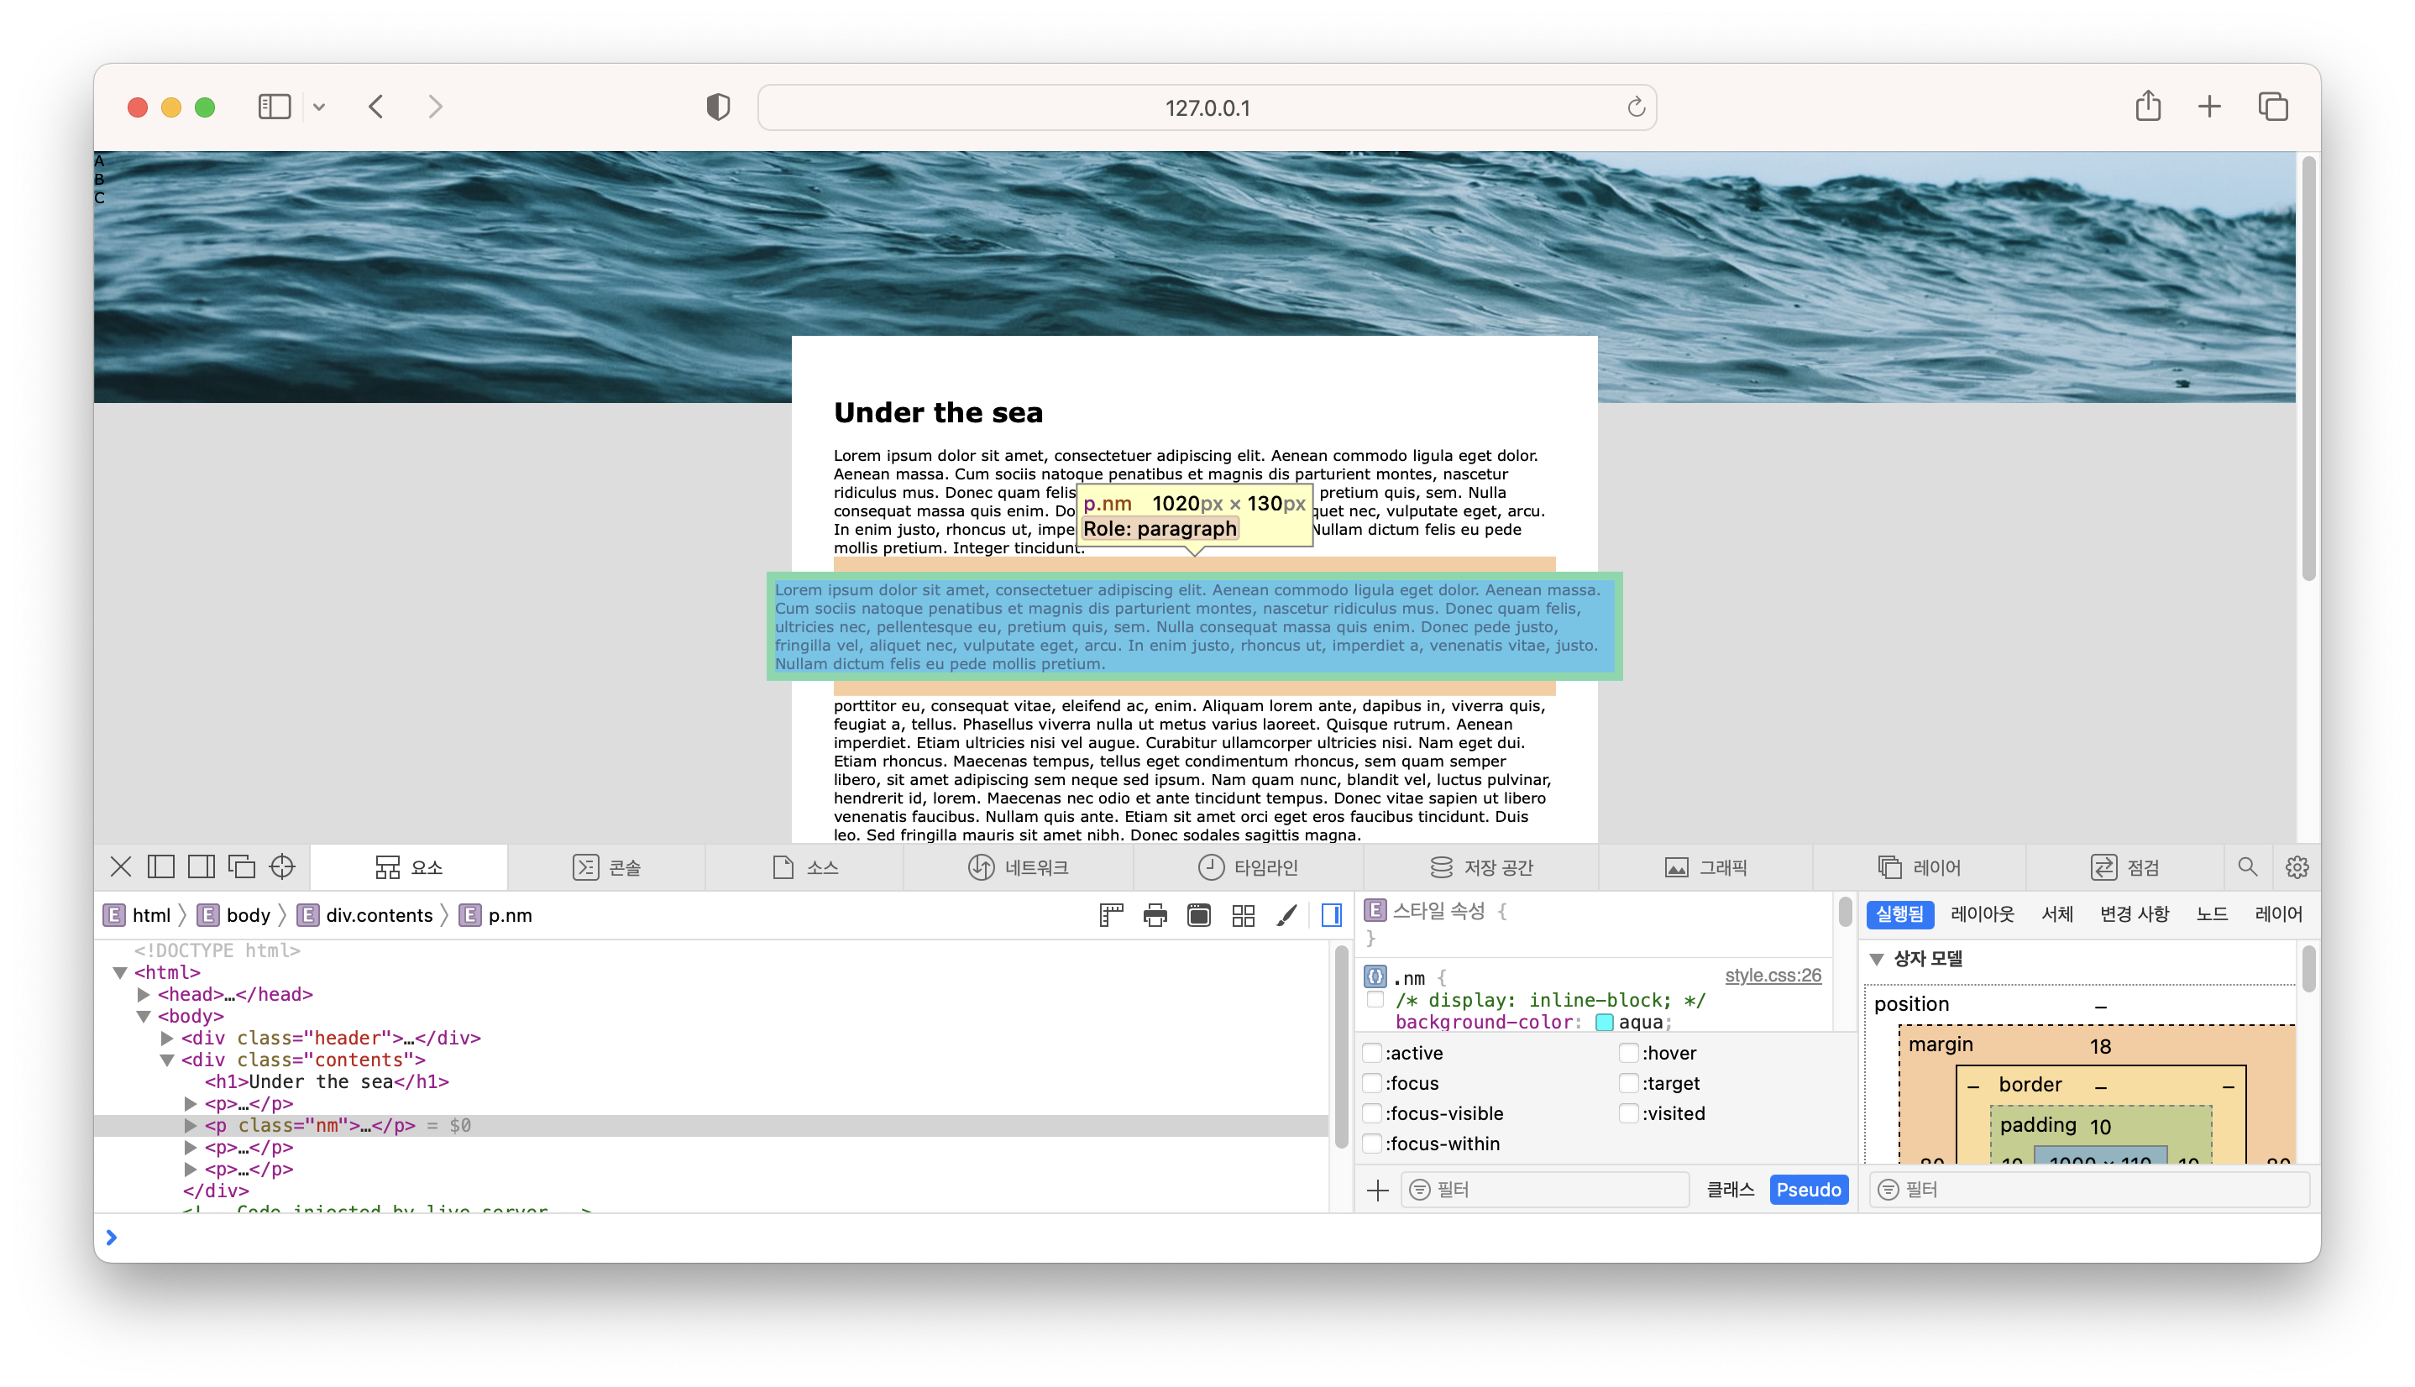Dock inspector to right side icon
This screenshot has height=1387, width=2415.
tap(201, 866)
